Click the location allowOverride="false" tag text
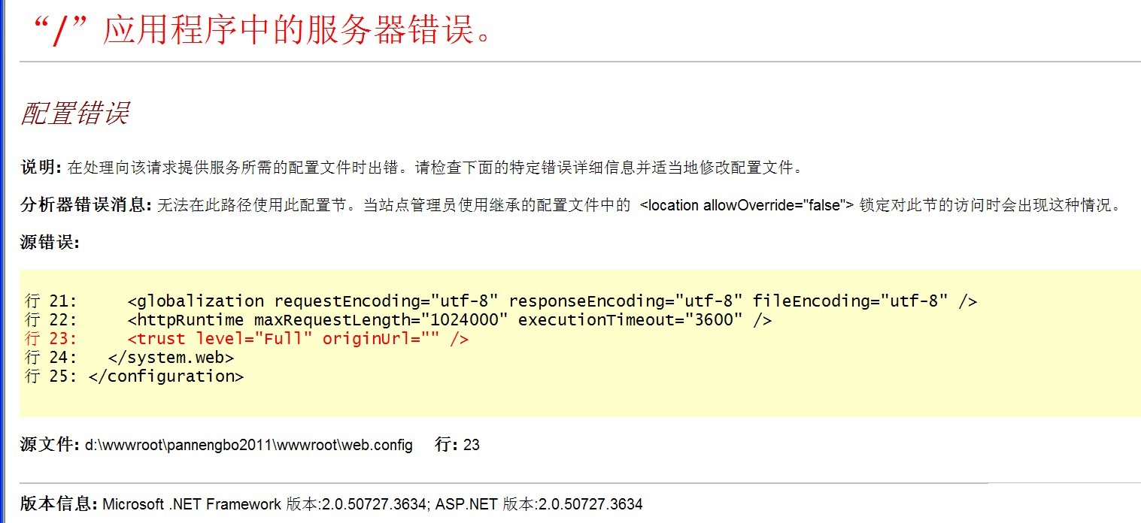The image size is (1141, 523). point(746,205)
